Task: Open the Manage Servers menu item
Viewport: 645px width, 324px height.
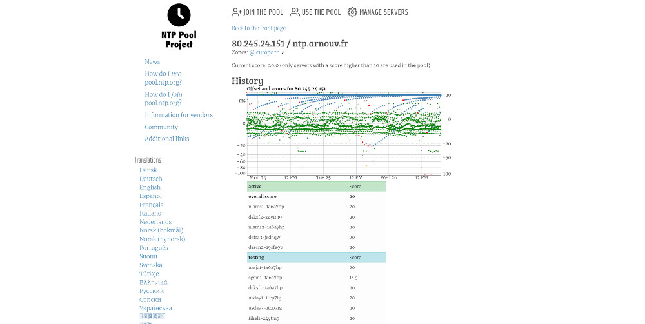Action: click(383, 12)
